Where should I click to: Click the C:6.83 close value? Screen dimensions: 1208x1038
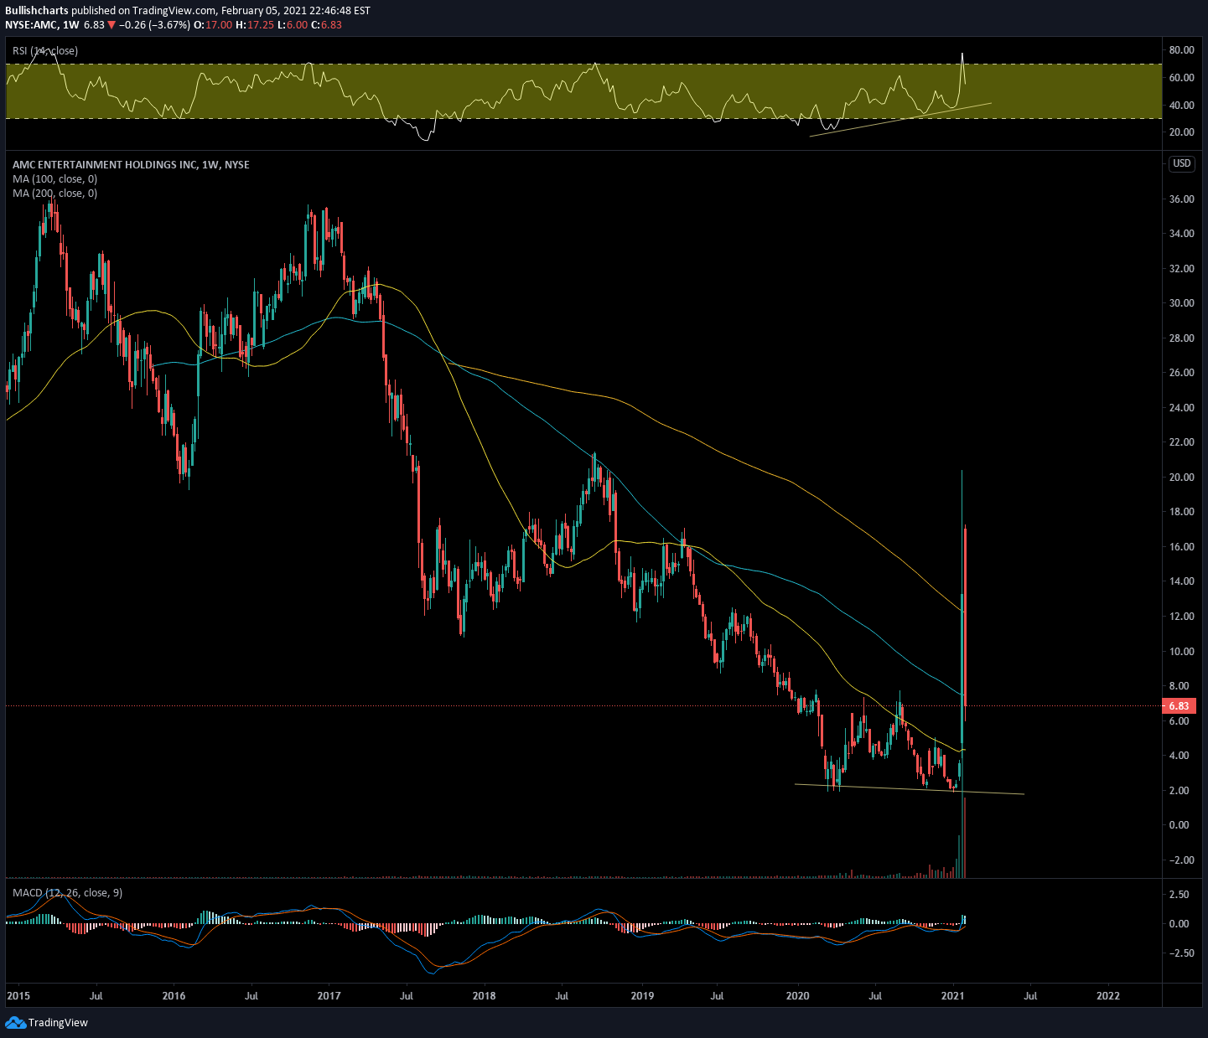[327, 25]
